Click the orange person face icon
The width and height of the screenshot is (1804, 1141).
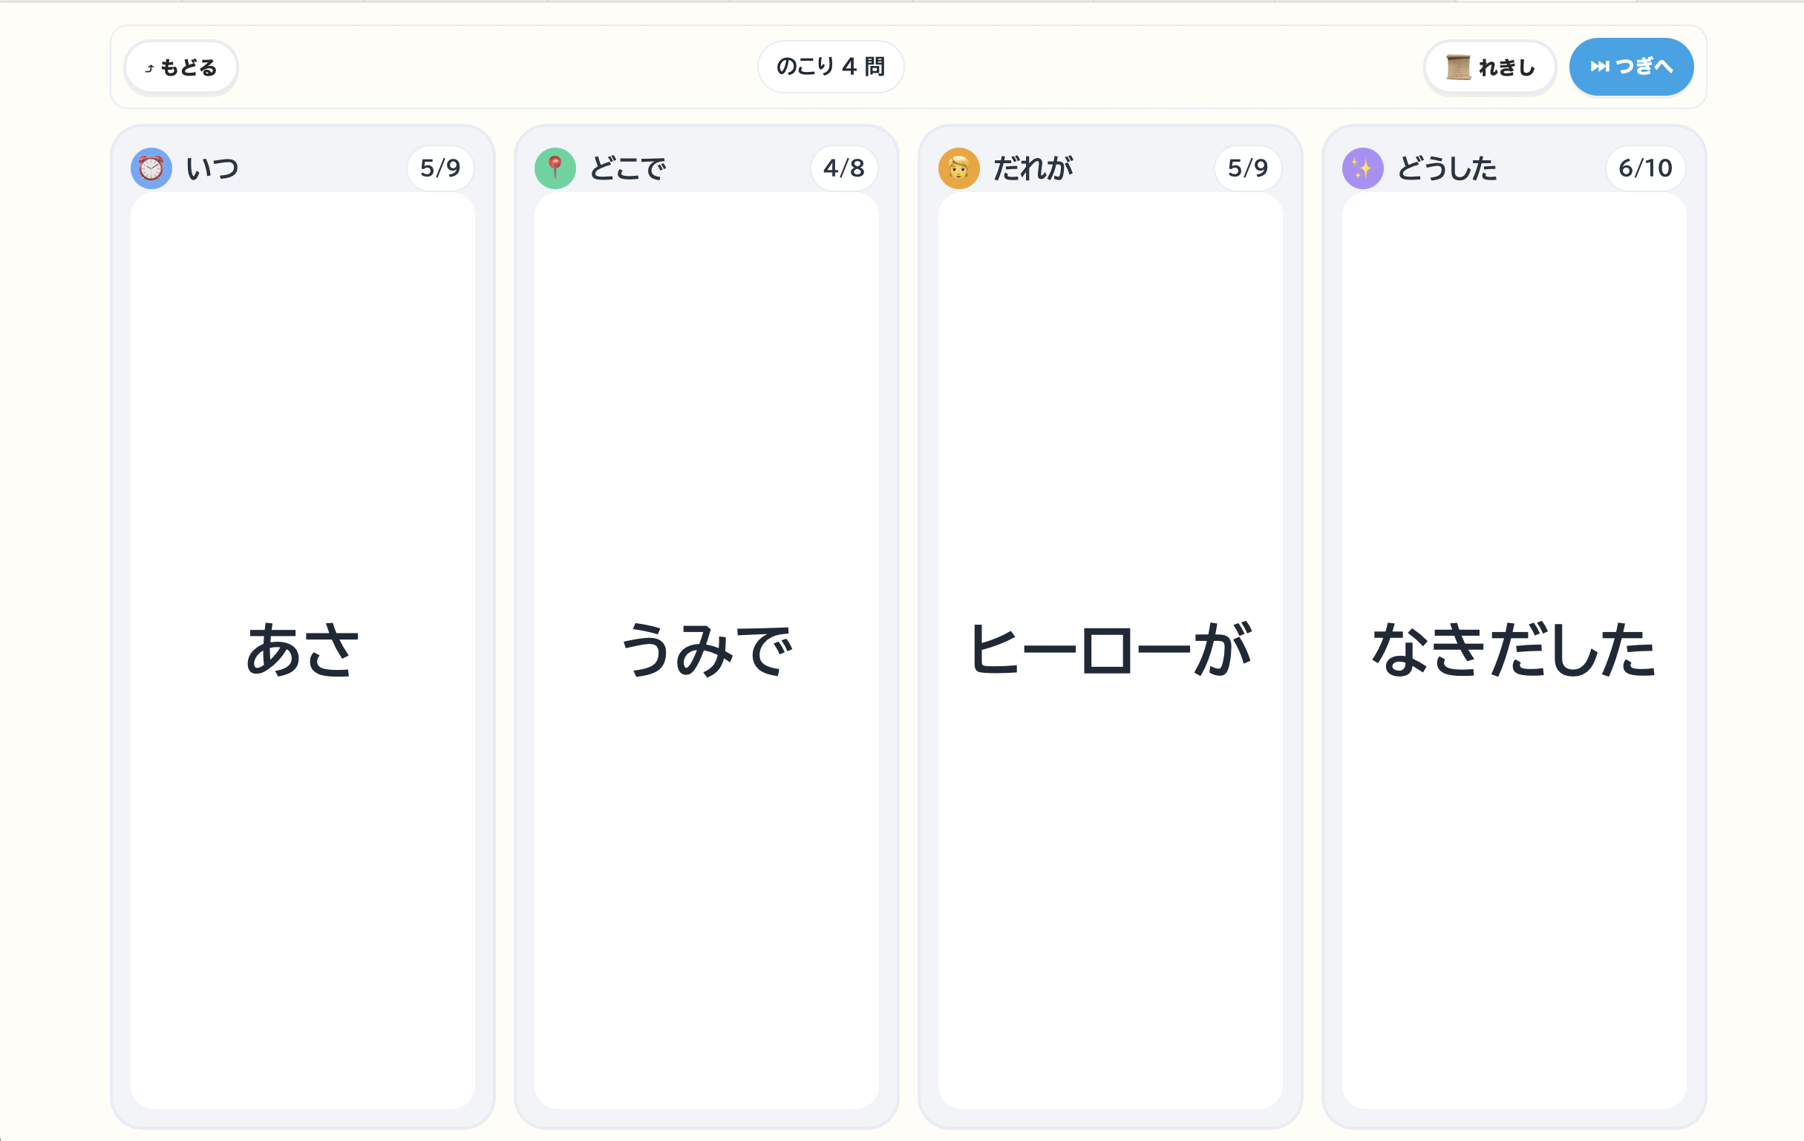click(959, 168)
